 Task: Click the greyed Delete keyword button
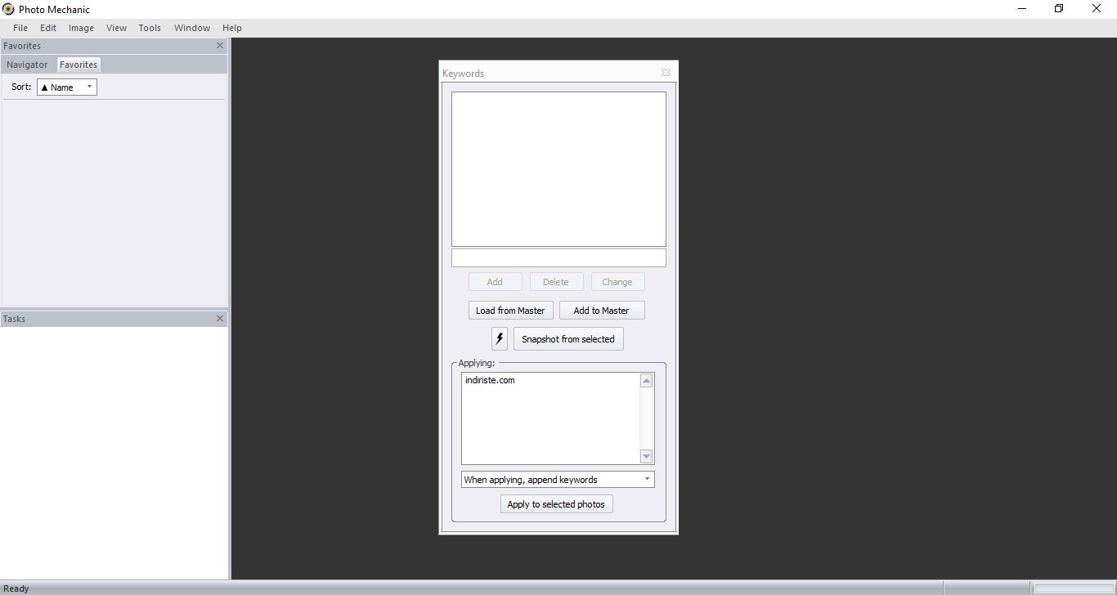click(x=555, y=282)
